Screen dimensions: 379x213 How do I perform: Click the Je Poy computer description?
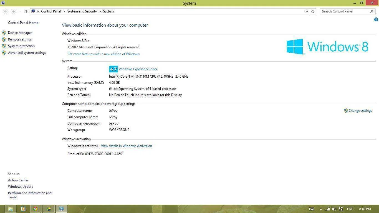[x=113, y=123]
